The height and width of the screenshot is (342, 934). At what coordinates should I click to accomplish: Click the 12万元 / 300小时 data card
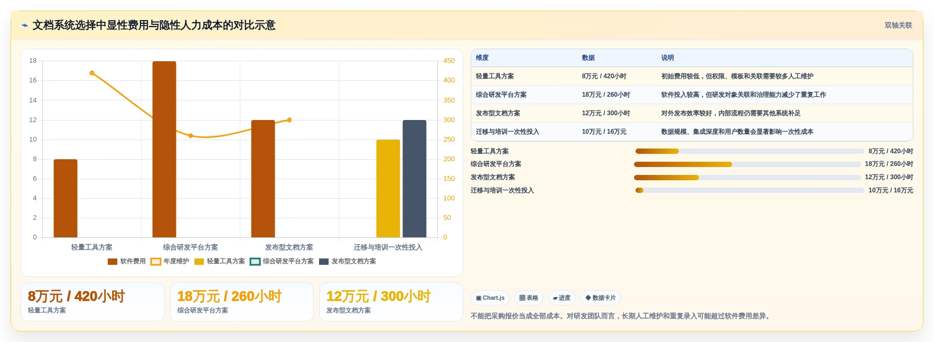[x=391, y=302]
